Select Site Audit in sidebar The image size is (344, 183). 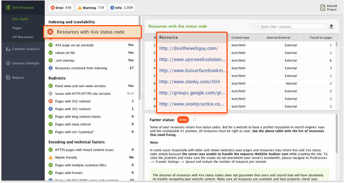pyautogui.click(x=20, y=19)
